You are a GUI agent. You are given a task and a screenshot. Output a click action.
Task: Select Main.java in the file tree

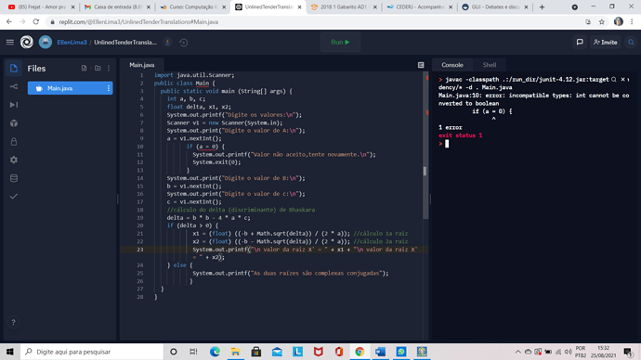pyautogui.click(x=70, y=88)
